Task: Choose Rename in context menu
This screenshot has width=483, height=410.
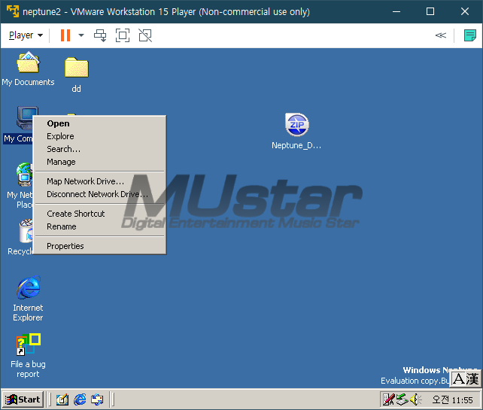Action: pyautogui.click(x=100, y=226)
